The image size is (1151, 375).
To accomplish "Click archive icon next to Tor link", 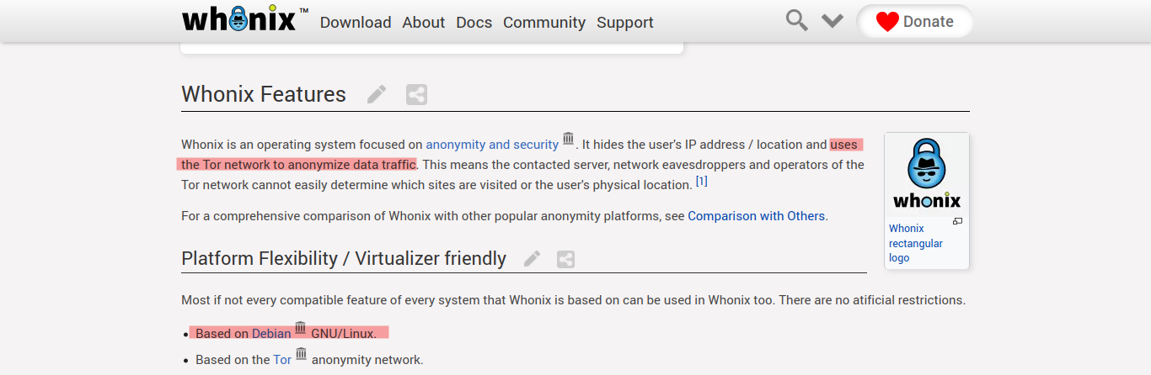I will 301,354.
